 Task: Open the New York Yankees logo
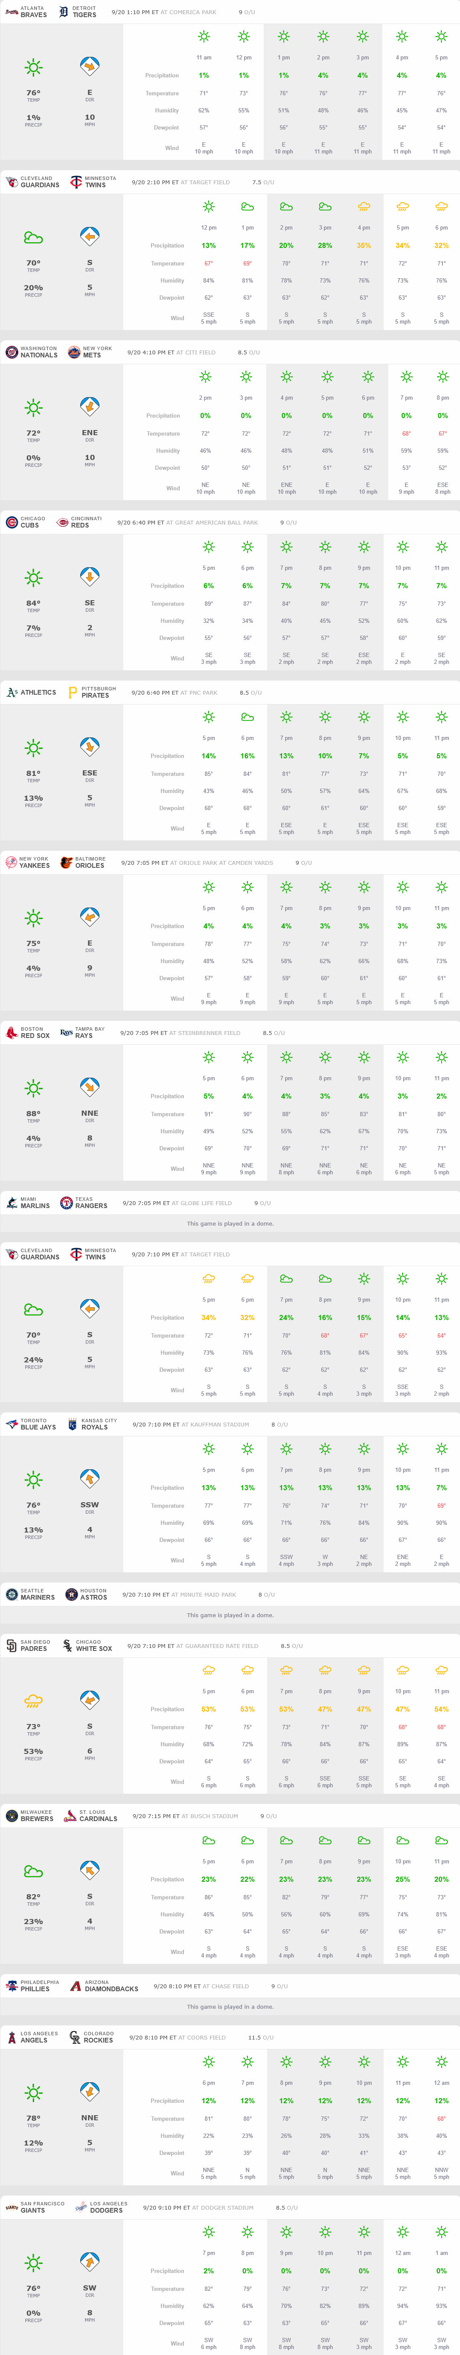pos(12,862)
